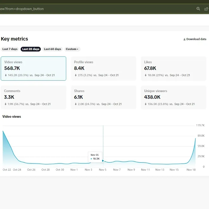Click the Nov 11 label on chart axis
Viewport: 209px width, 209px height.
145,170
